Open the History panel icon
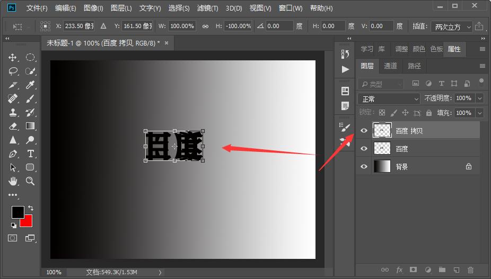Viewport: 491px width, 279px height. (x=345, y=54)
